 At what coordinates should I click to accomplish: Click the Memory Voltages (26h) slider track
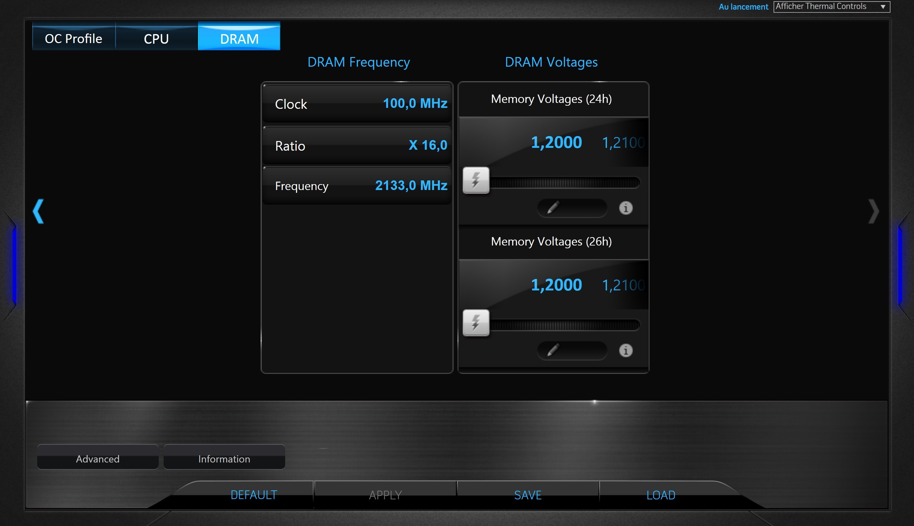click(x=565, y=325)
